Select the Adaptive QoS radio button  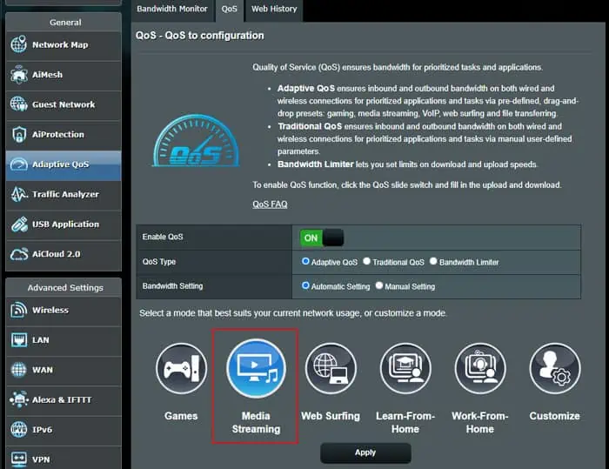305,262
